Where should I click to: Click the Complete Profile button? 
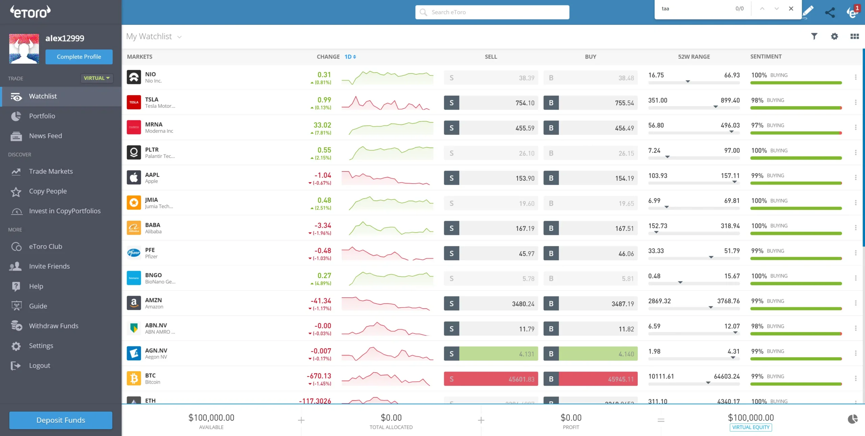[x=79, y=57]
